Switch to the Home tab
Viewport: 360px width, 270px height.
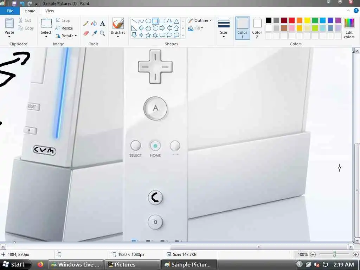[30, 11]
